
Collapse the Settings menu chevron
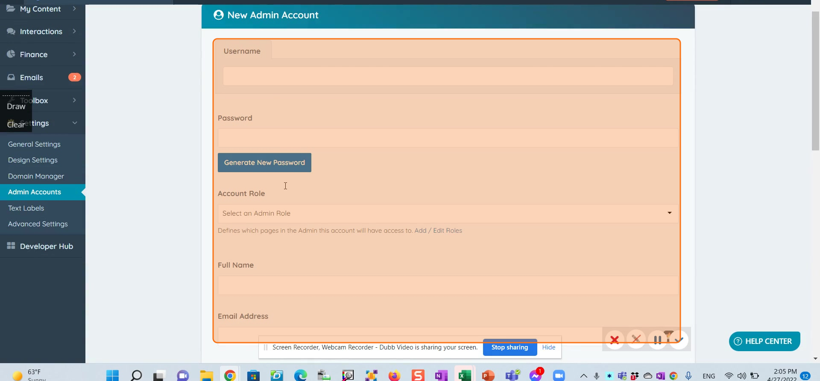[x=75, y=123]
